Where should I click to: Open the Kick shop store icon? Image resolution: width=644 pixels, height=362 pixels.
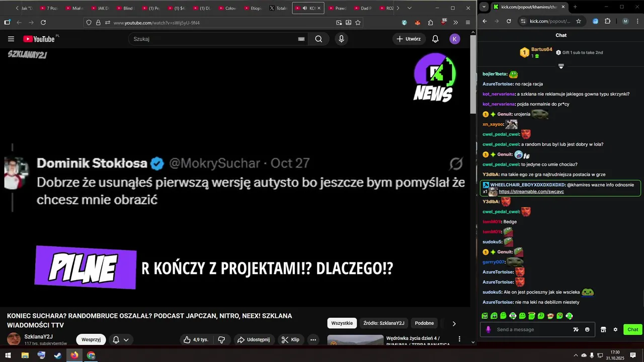tap(603, 329)
